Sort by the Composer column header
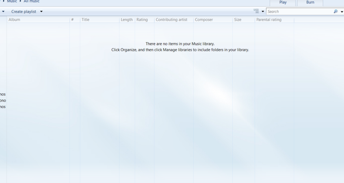This screenshot has height=183, width=344. coord(213,20)
